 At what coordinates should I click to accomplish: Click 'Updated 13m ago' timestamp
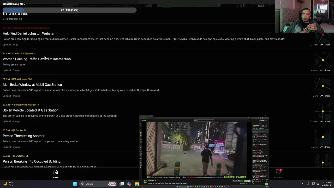(11, 96)
